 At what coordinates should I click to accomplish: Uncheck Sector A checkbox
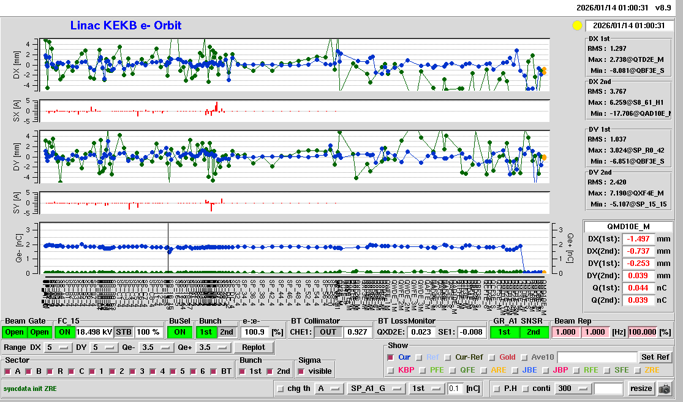pyautogui.click(x=9, y=371)
